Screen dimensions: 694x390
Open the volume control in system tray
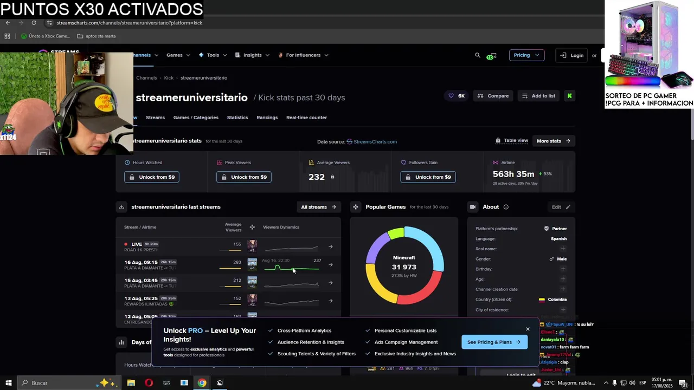(x=632, y=383)
